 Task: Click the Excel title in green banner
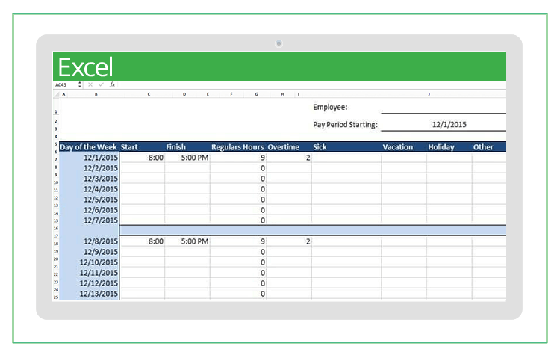85,67
